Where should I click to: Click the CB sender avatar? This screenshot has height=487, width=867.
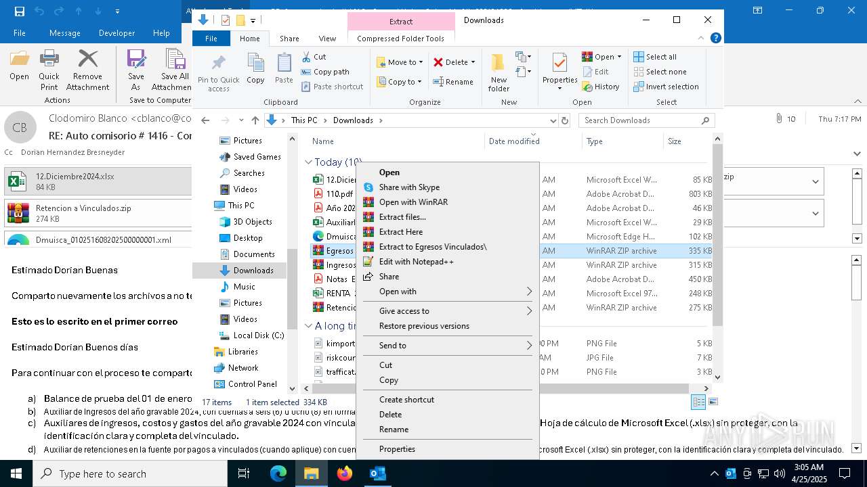(20, 127)
